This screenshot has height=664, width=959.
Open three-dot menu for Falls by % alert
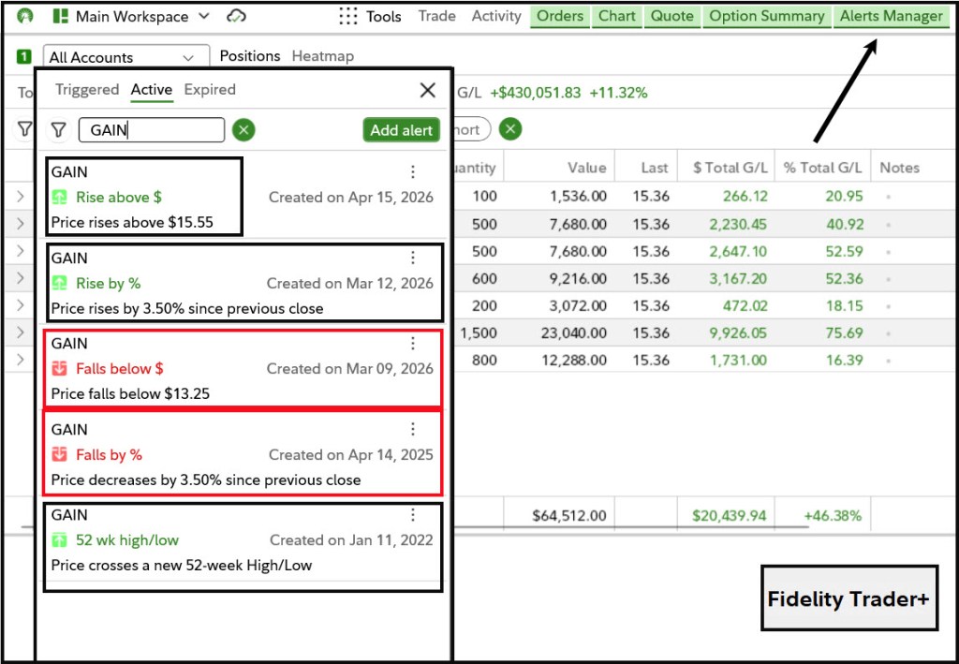coord(412,430)
